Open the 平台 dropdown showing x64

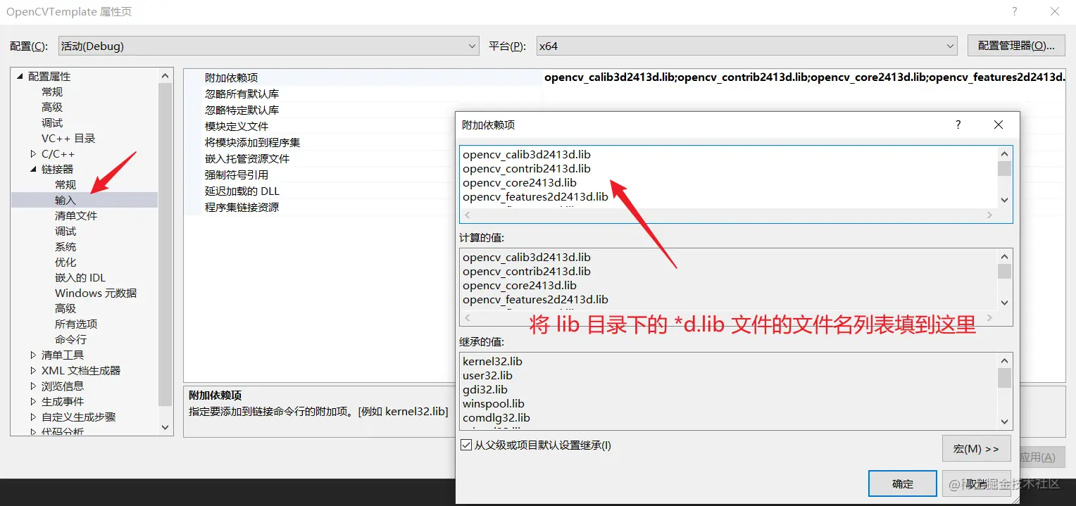(x=746, y=46)
